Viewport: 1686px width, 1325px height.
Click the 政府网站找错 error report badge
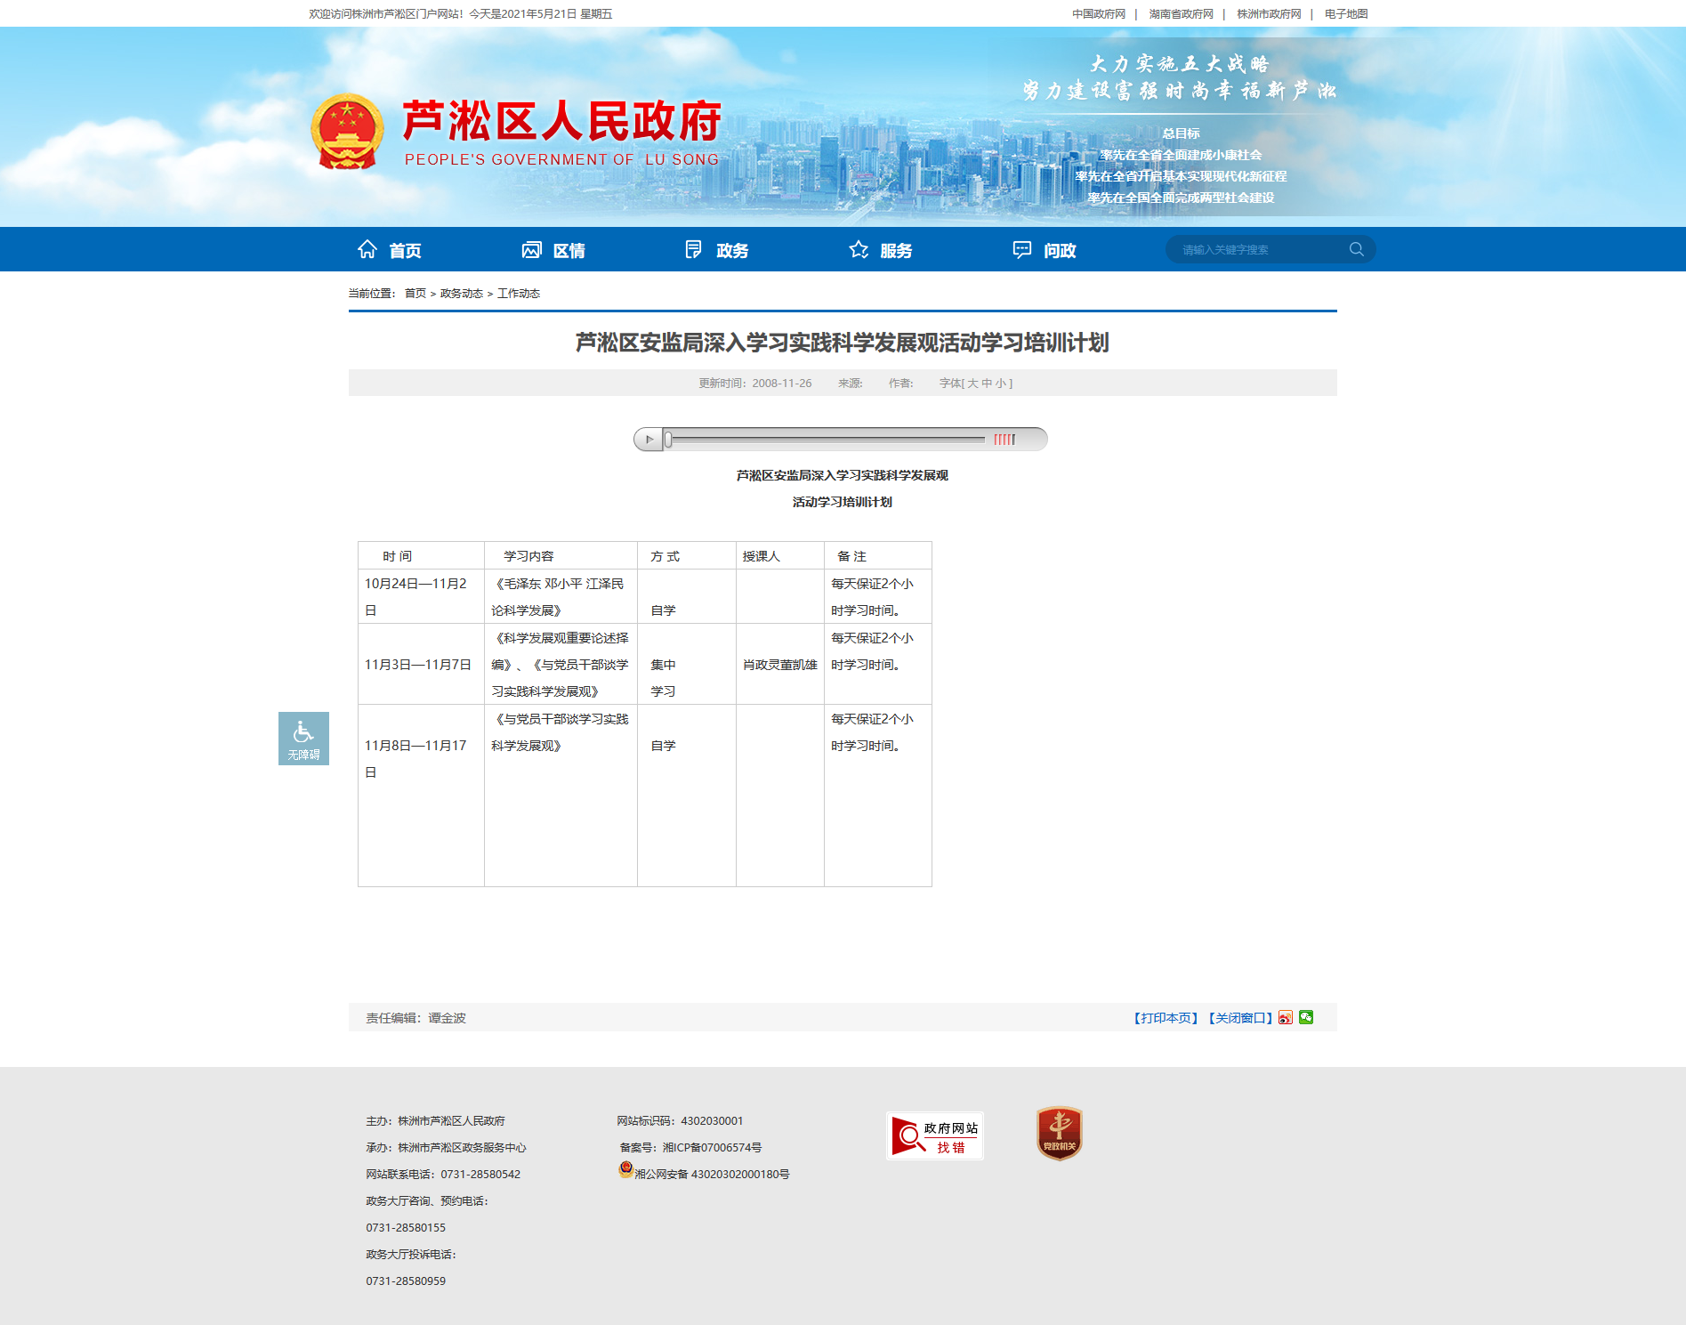[x=934, y=1136]
